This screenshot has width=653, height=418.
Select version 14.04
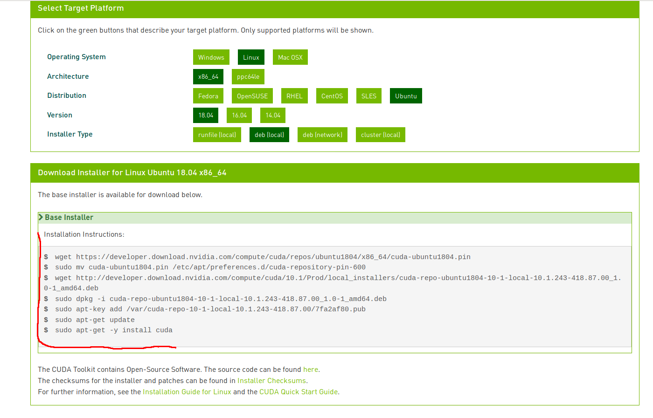click(273, 115)
